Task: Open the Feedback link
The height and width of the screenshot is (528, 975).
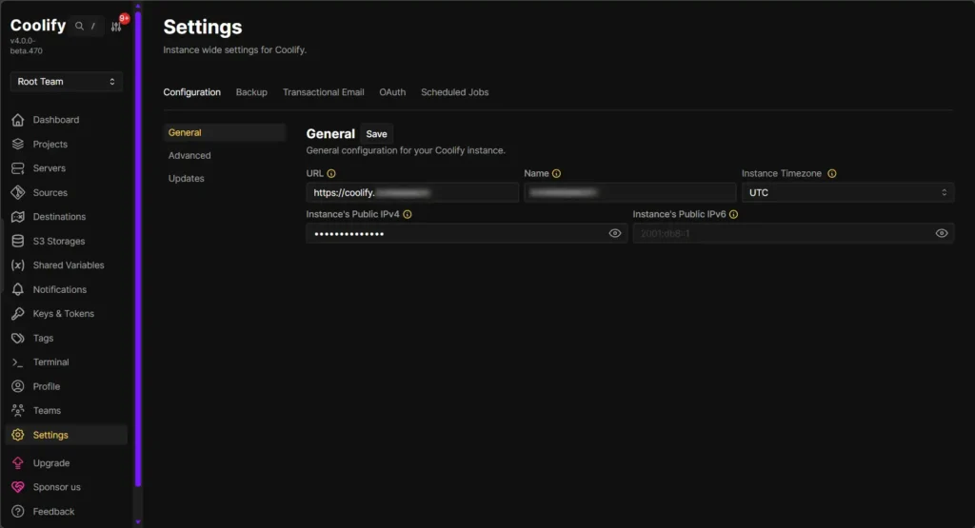Action: tap(53, 511)
